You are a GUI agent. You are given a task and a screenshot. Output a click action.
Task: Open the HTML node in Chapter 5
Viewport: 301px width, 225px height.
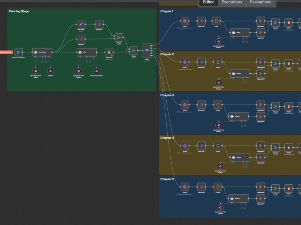point(289,188)
